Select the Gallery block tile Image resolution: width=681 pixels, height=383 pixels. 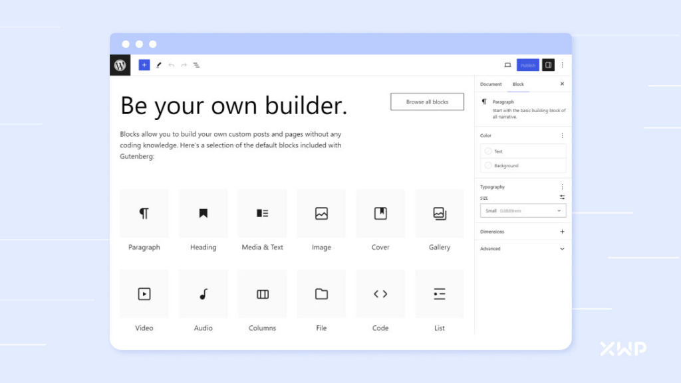440,214
